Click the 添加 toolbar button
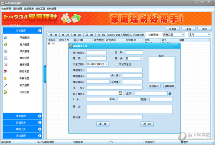 click(53, 35)
